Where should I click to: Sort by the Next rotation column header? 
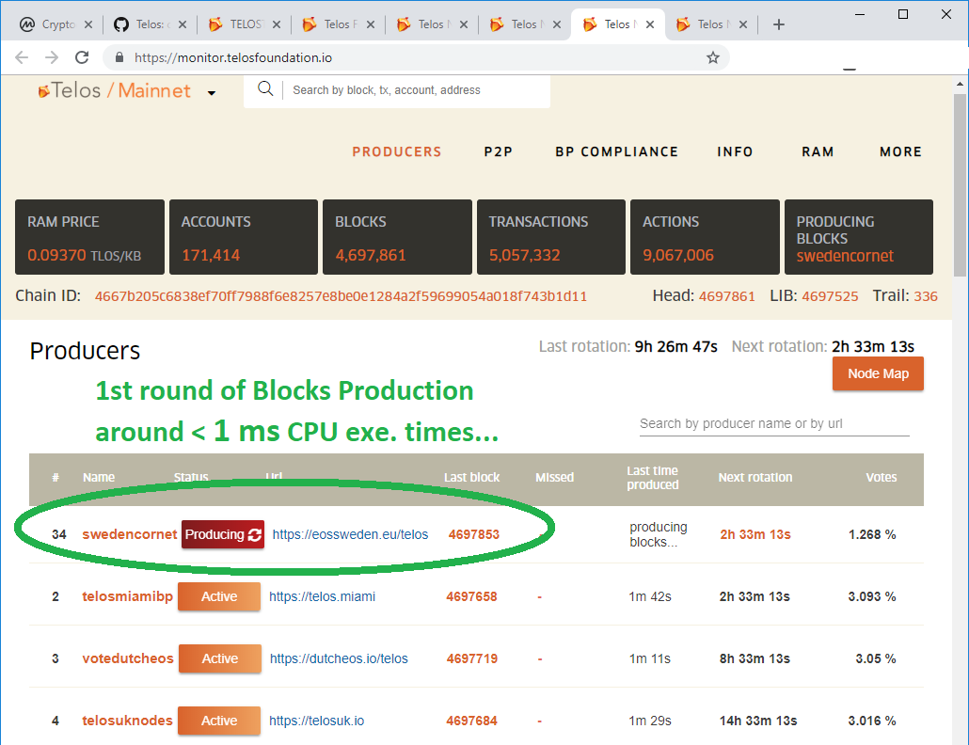tap(755, 478)
